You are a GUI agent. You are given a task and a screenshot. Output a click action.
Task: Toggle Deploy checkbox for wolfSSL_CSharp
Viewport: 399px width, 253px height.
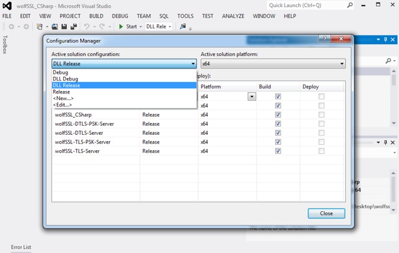tap(321, 115)
